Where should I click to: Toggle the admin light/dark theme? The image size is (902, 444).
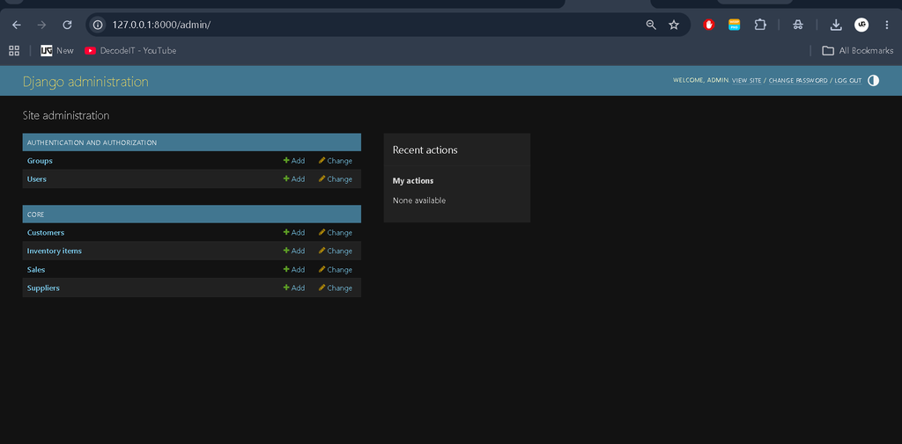coord(873,80)
